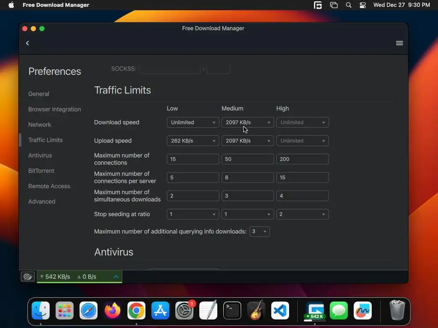Viewport: 438px width, 328px height.
Task: Open Low stop seeding ratio dropdown
Action: pos(193,214)
